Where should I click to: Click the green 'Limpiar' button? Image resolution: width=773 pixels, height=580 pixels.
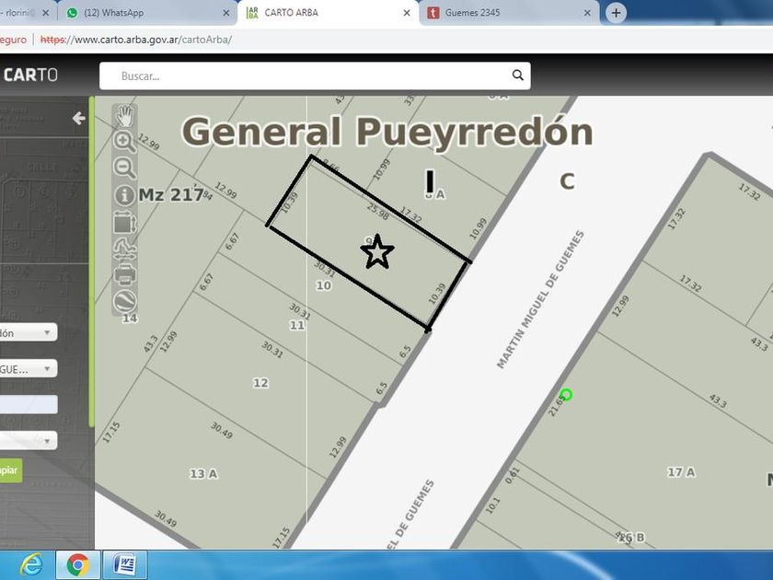click(11, 470)
